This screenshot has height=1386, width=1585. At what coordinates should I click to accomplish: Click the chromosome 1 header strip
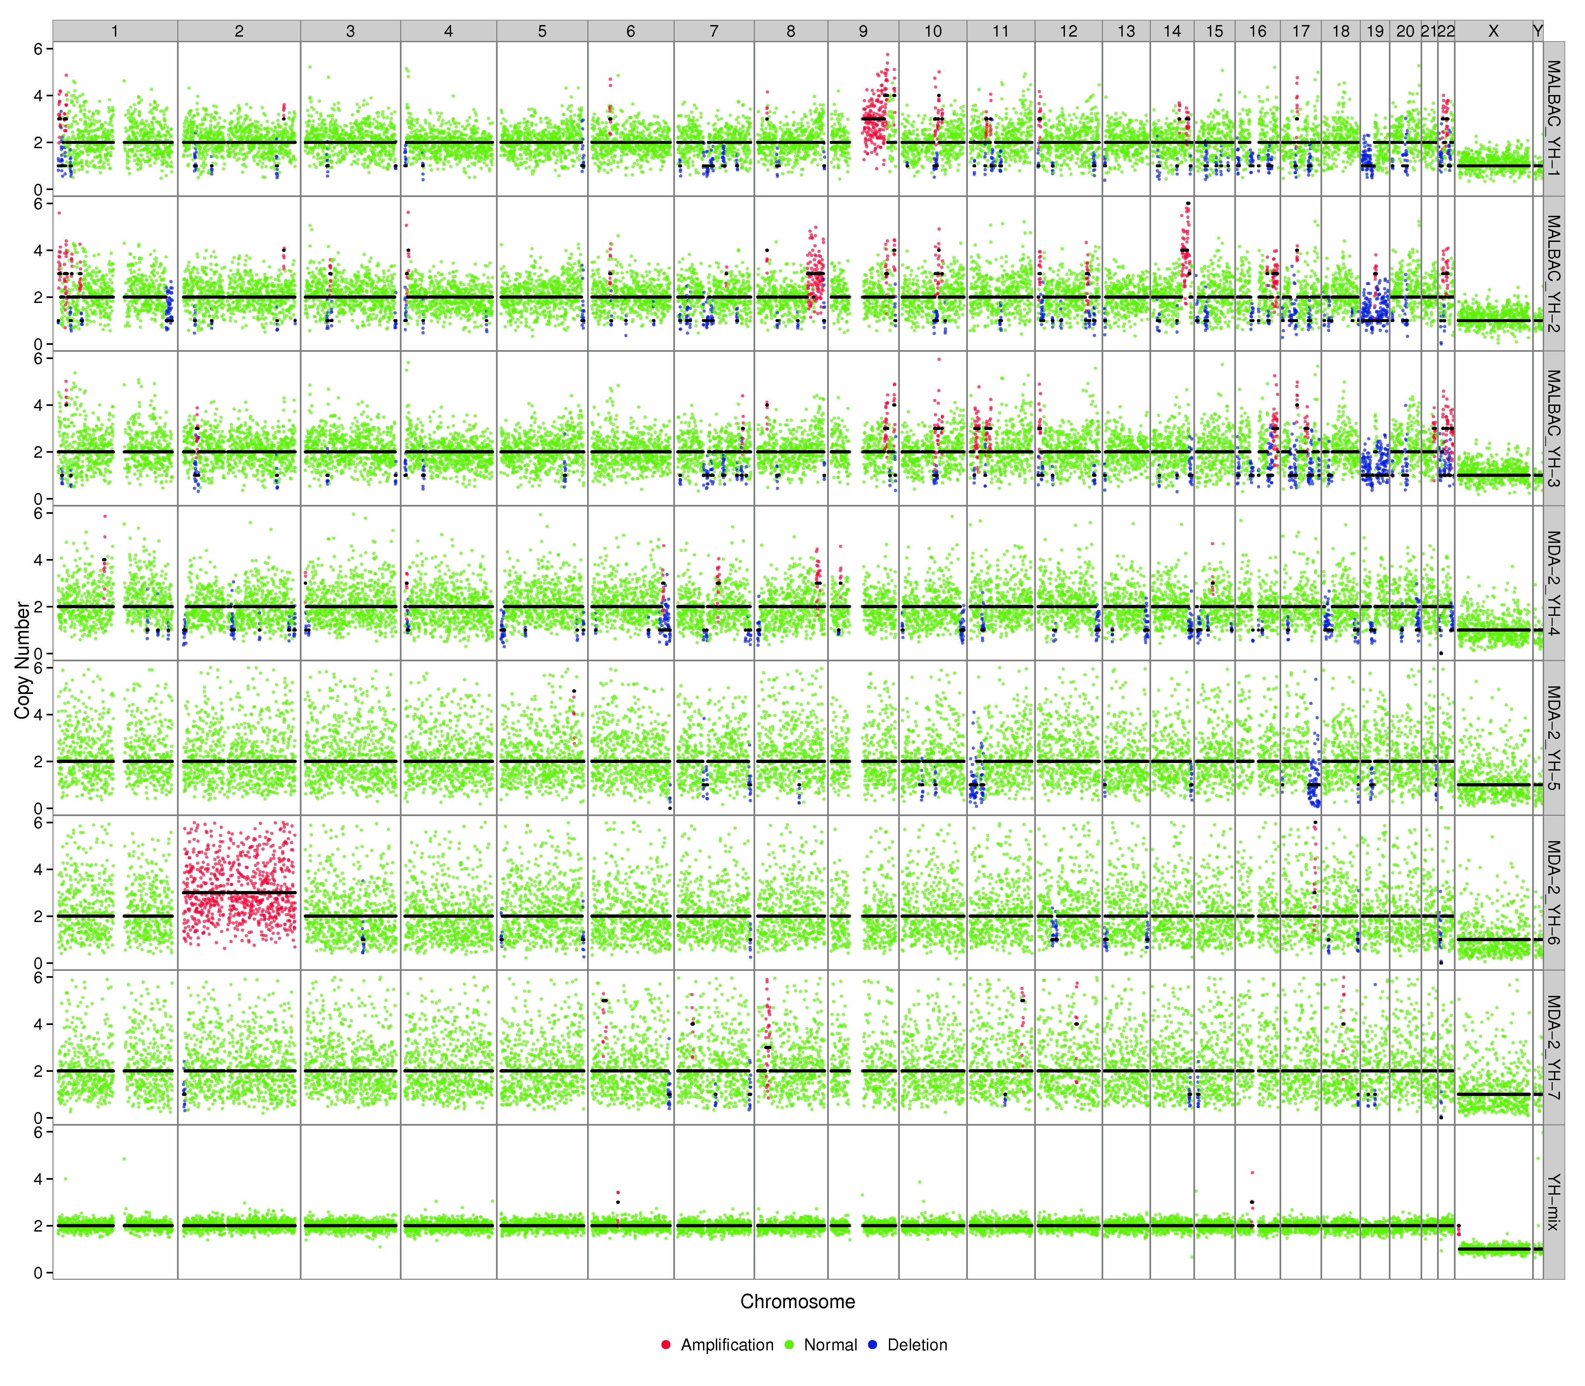[115, 31]
